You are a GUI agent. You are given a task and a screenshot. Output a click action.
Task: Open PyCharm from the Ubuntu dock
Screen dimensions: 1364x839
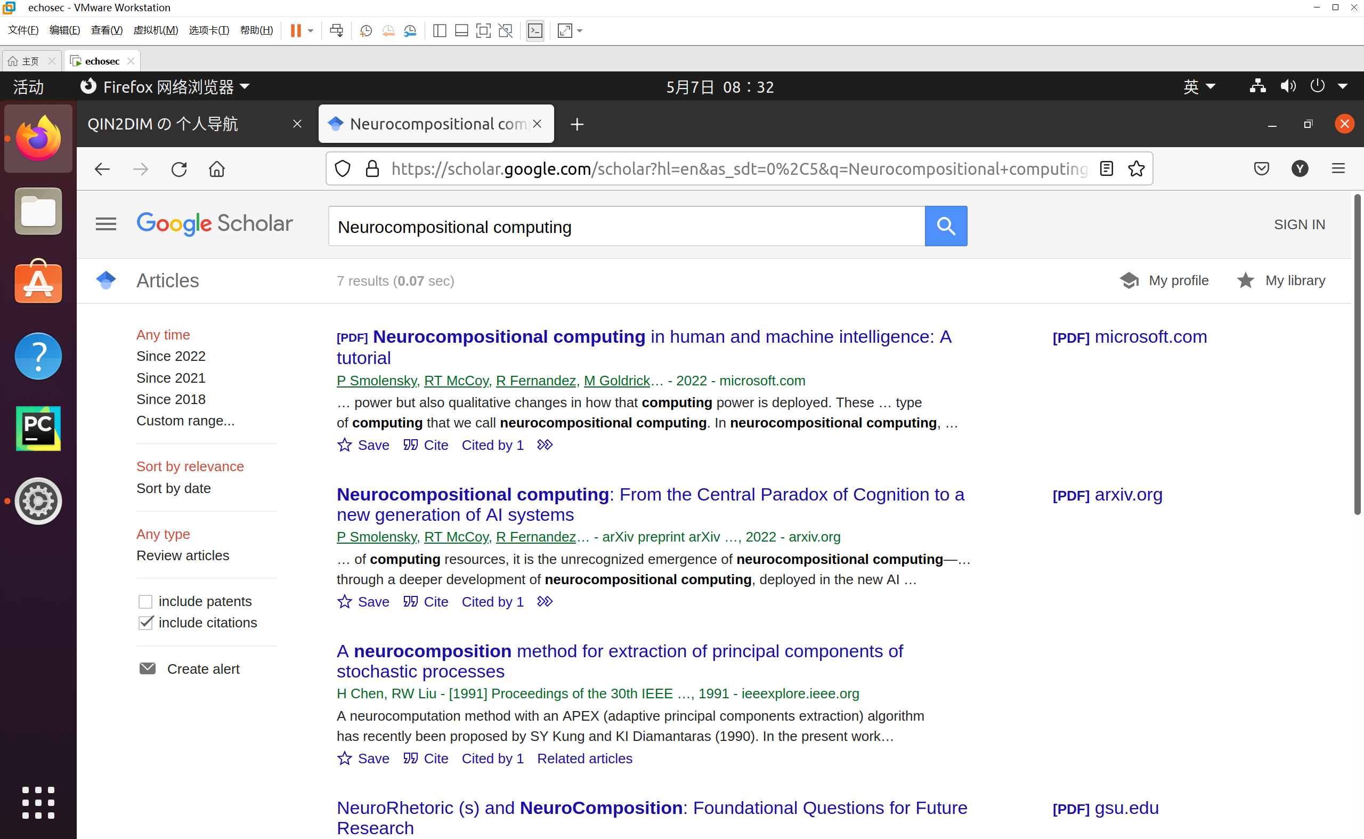38,429
